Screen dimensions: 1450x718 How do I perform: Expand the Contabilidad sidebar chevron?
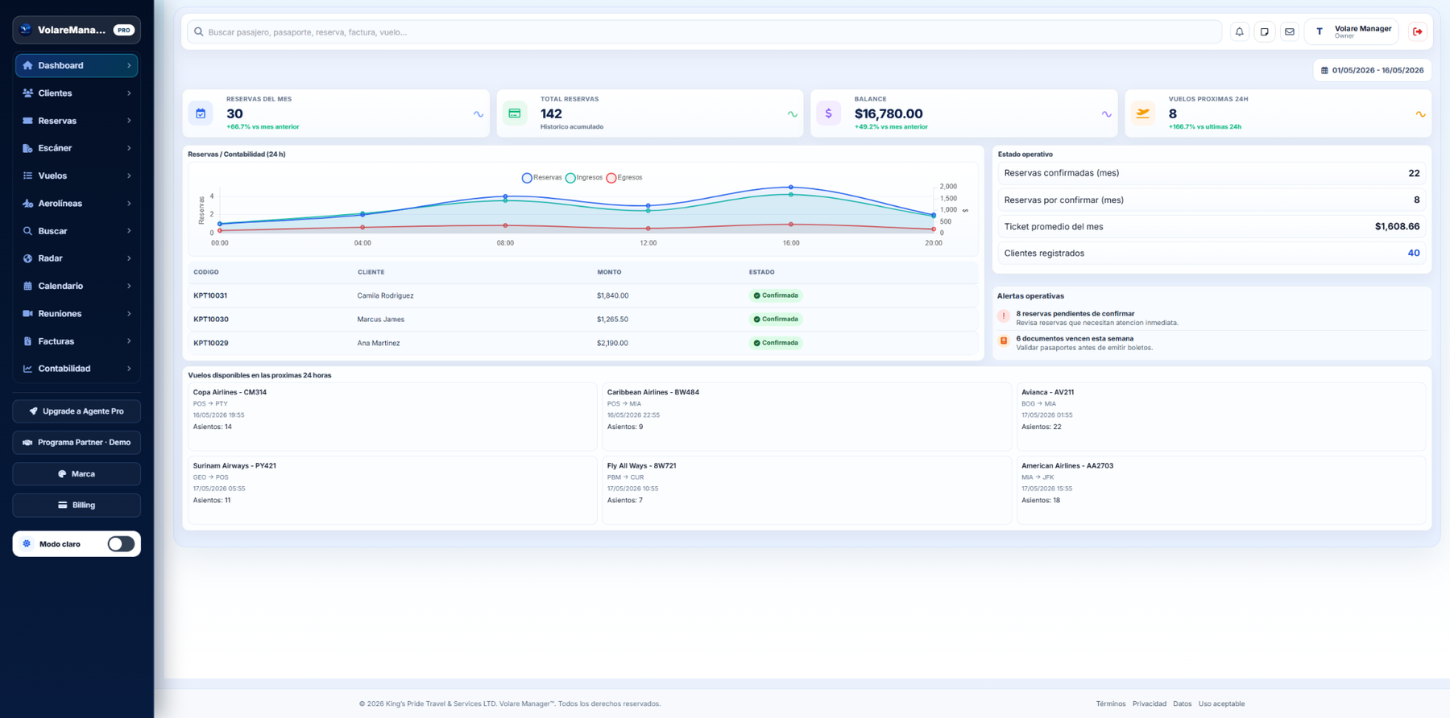pos(129,369)
